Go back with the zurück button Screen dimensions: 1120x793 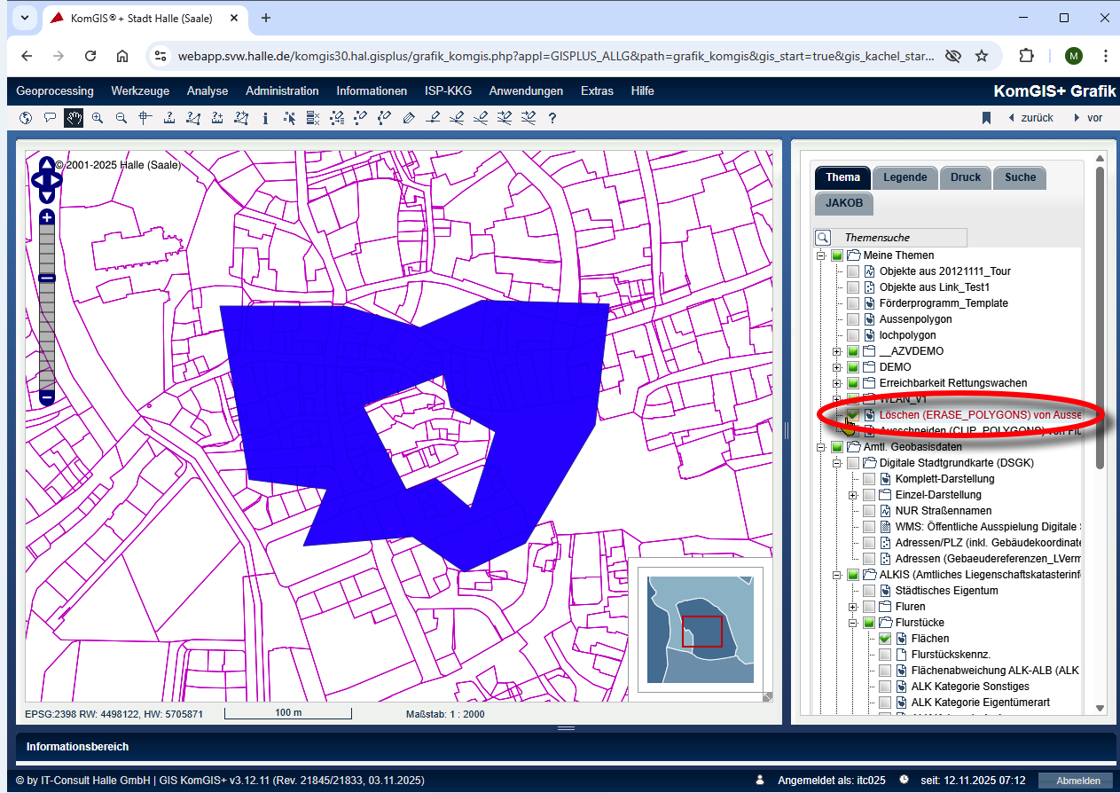tap(1037, 118)
